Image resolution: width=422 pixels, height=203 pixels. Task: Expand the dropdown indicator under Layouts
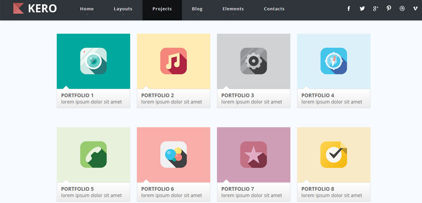click(123, 14)
